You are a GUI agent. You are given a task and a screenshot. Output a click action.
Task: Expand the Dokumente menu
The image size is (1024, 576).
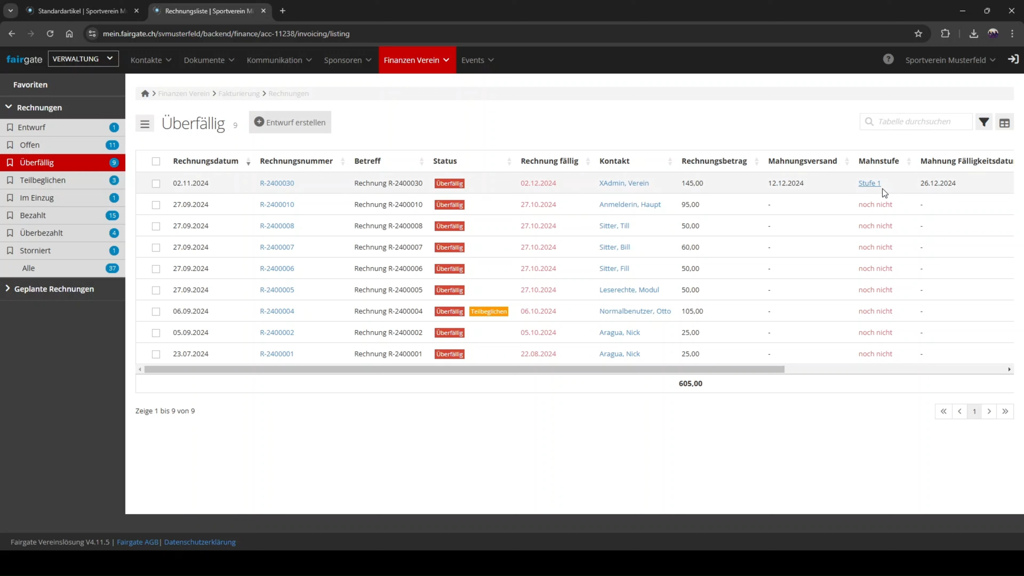[209, 60]
